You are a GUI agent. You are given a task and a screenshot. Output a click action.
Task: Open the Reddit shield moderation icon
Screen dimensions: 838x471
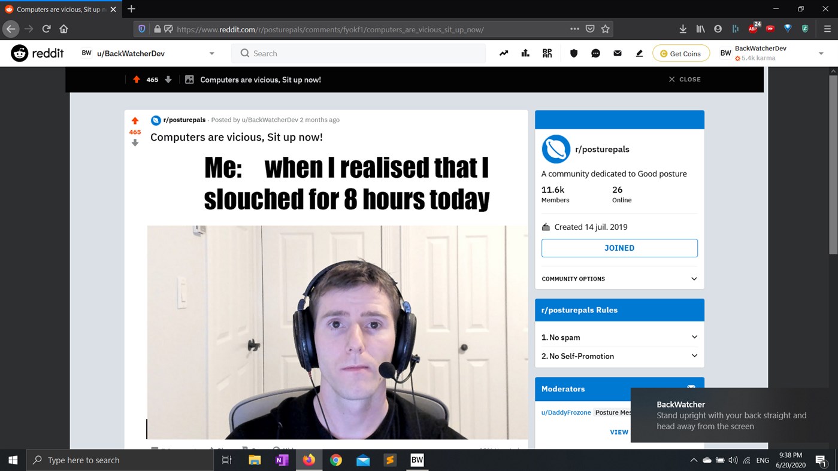pyautogui.click(x=573, y=53)
